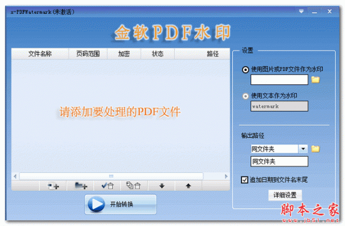
Task: Browse output path folder icon
Action: point(315,149)
